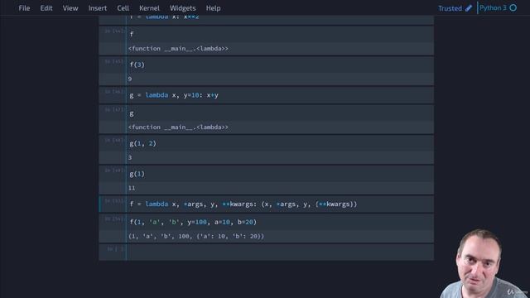Click the f(1, 'a', 'b', y=100...) cell

[280, 222]
